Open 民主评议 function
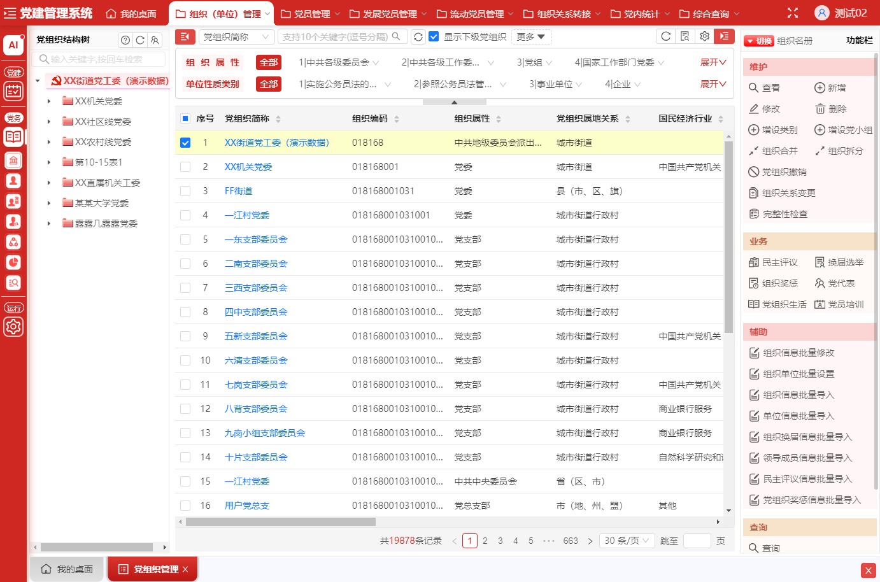The height and width of the screenshot is (582, 880). [x=773, y=262]
